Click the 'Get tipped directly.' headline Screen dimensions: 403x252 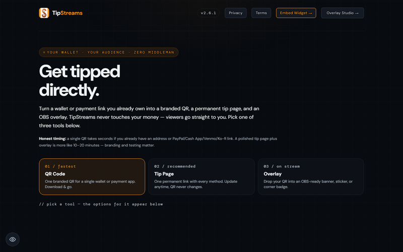pos(80,81)
